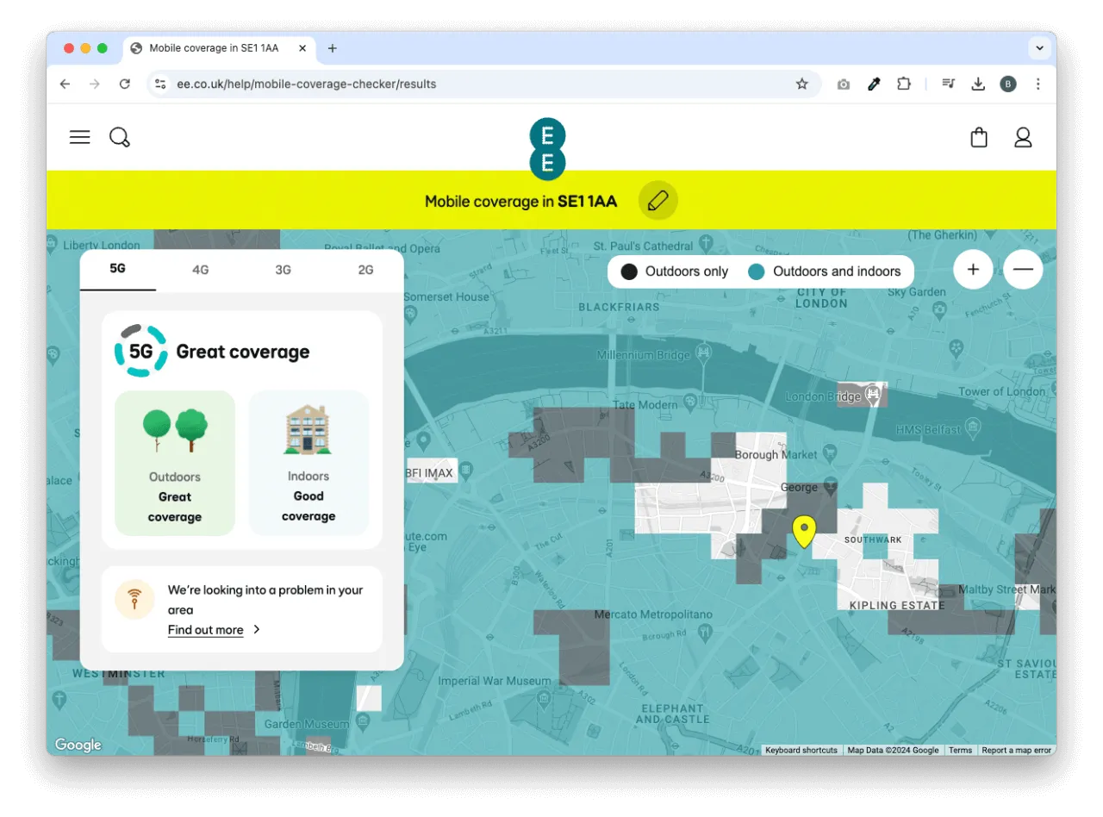The image size is (1103, 817).
Task: Open the media controls toolbar icon
Action: click(x=949, y=84)
